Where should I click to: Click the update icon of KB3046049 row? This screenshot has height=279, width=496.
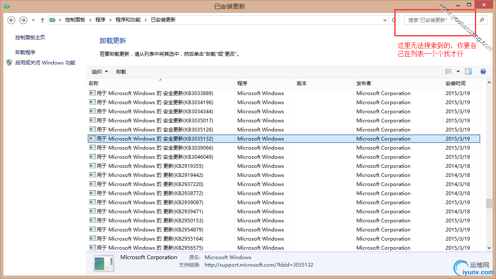(93, 157)
